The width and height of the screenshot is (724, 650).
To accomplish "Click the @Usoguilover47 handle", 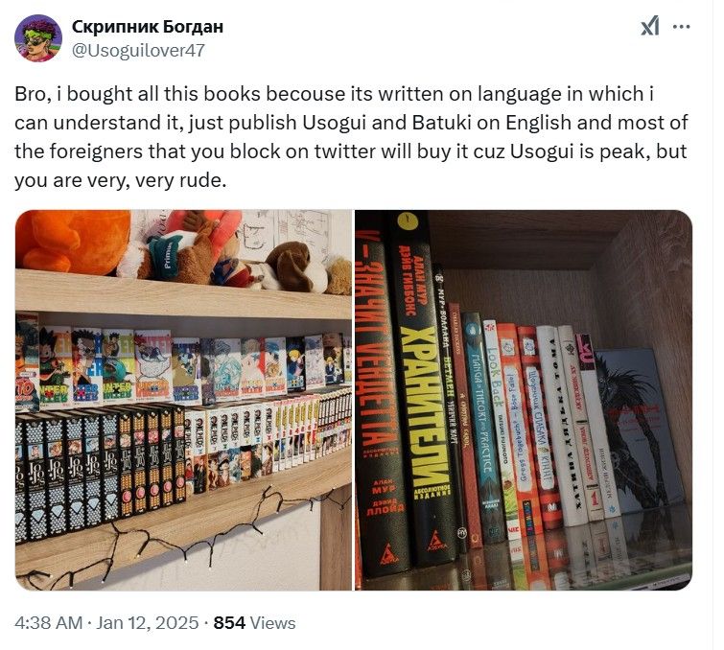I will pyautogui.click(x=138, y=50).
